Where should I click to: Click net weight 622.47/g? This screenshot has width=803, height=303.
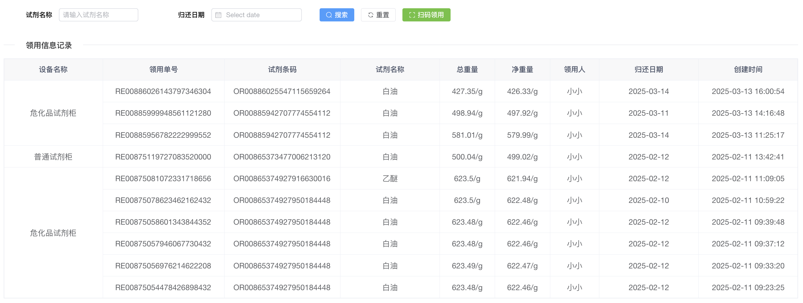click(522, 266)
